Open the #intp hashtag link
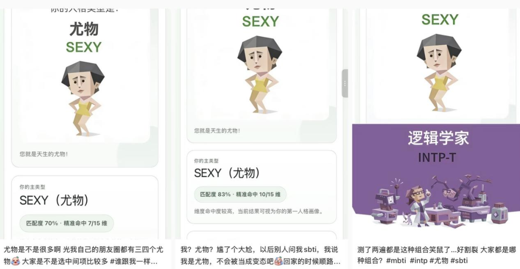 [418, 260]
